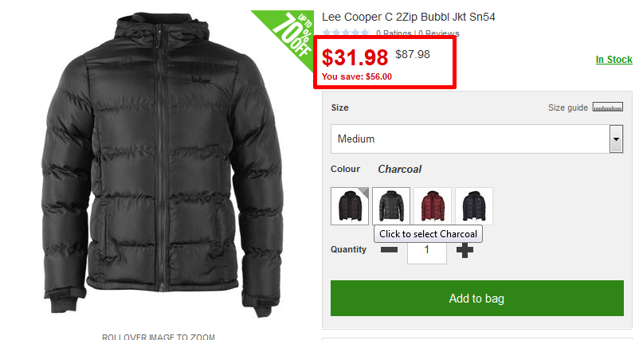Click the $31.98 sale price
639x340 pixels.
(x=355, y=57)
